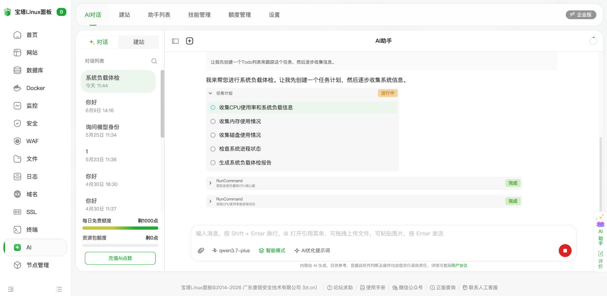Start a new chat with plus icon

(190, 41)
